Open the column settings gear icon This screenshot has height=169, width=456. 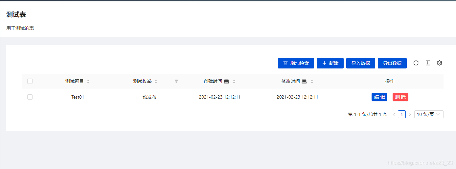[x=440, y=63]
